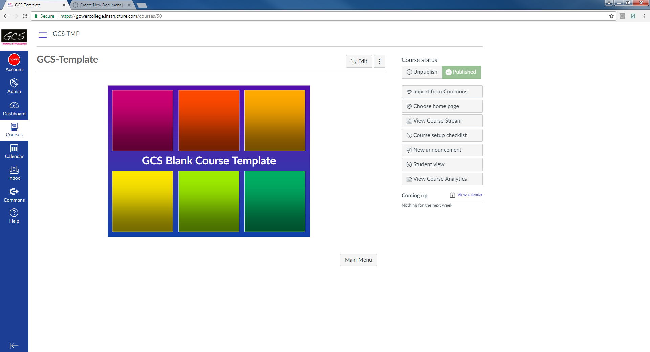Viewport: 650px width, 352px height.
Task: Click Import from Commons
Action: tap(442, 92)
